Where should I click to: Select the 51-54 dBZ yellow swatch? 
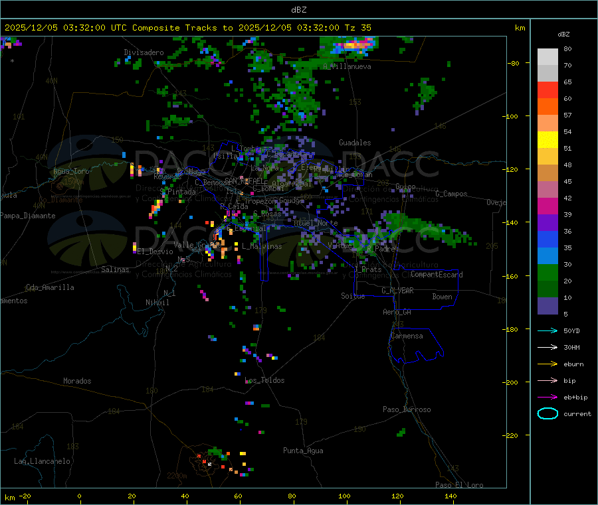point(548,140)
